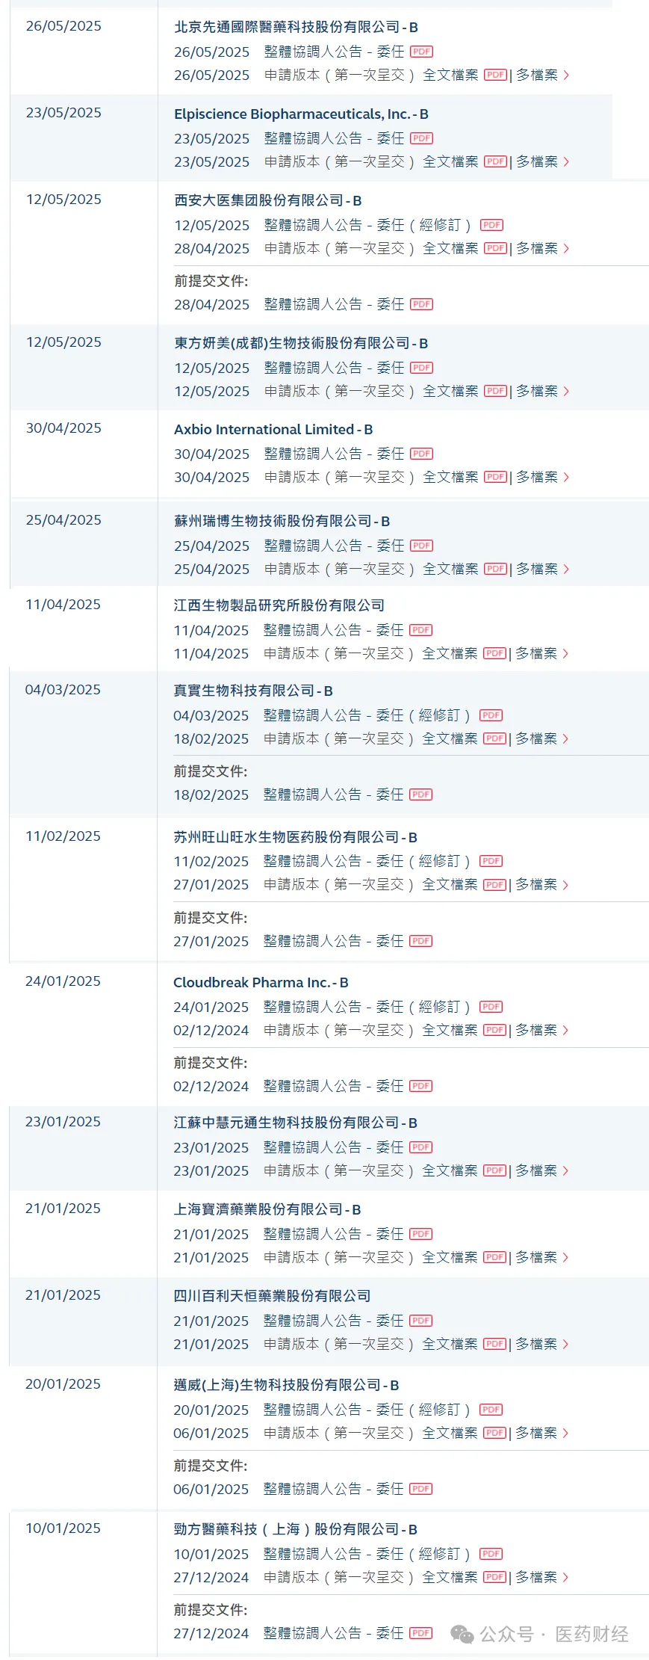Open company link 江蘇中慧元通生物科技股份有限公司 - B
The height and width of the screenshot is (1660, 649).
(x=295, y=1123)
